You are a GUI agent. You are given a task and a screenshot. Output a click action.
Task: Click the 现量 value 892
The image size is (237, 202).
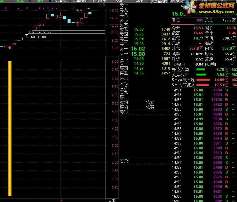coord(200,20)
